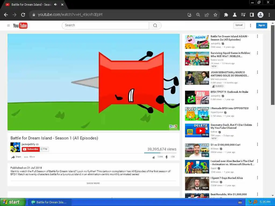Open Geometry Dash Delete My Channel thumbnail
Image resolution: width=275 pixels, height=206 pixels.
197,130
